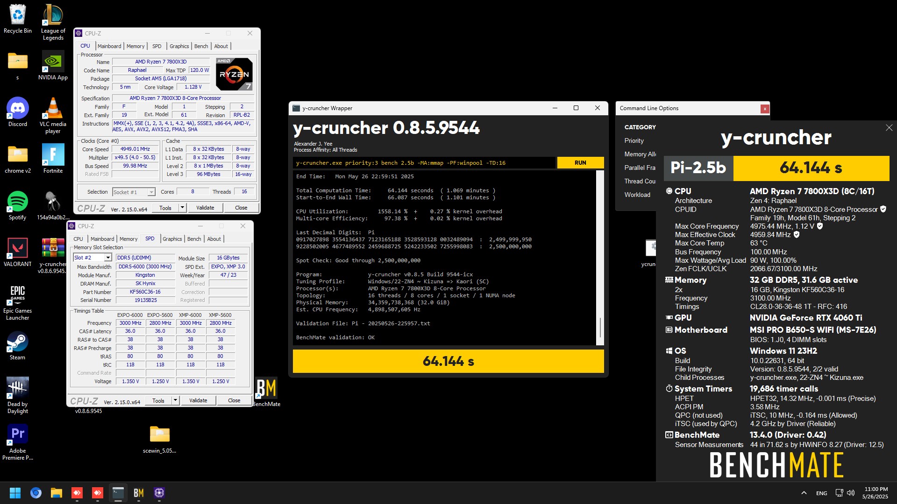Select Priority category in Command Line Options
This screenshot has width=897, height=504.
tap(634, 140)
